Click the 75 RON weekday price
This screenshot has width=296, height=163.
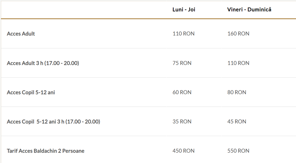pyautogui.click(x=182, y=63)
